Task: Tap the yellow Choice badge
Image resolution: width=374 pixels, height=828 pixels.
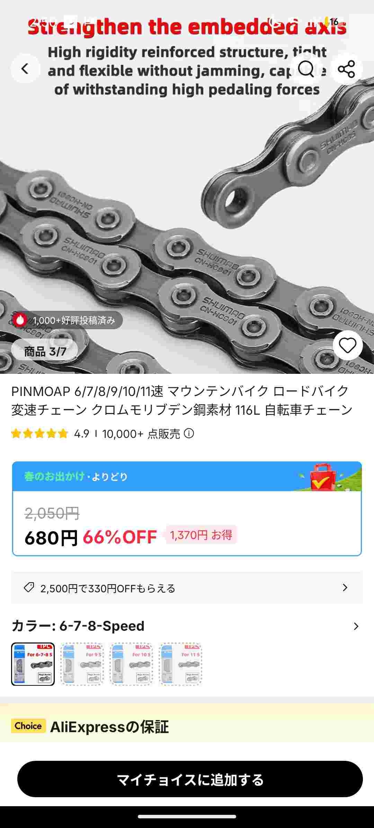Action: click(x=28, y=726)
